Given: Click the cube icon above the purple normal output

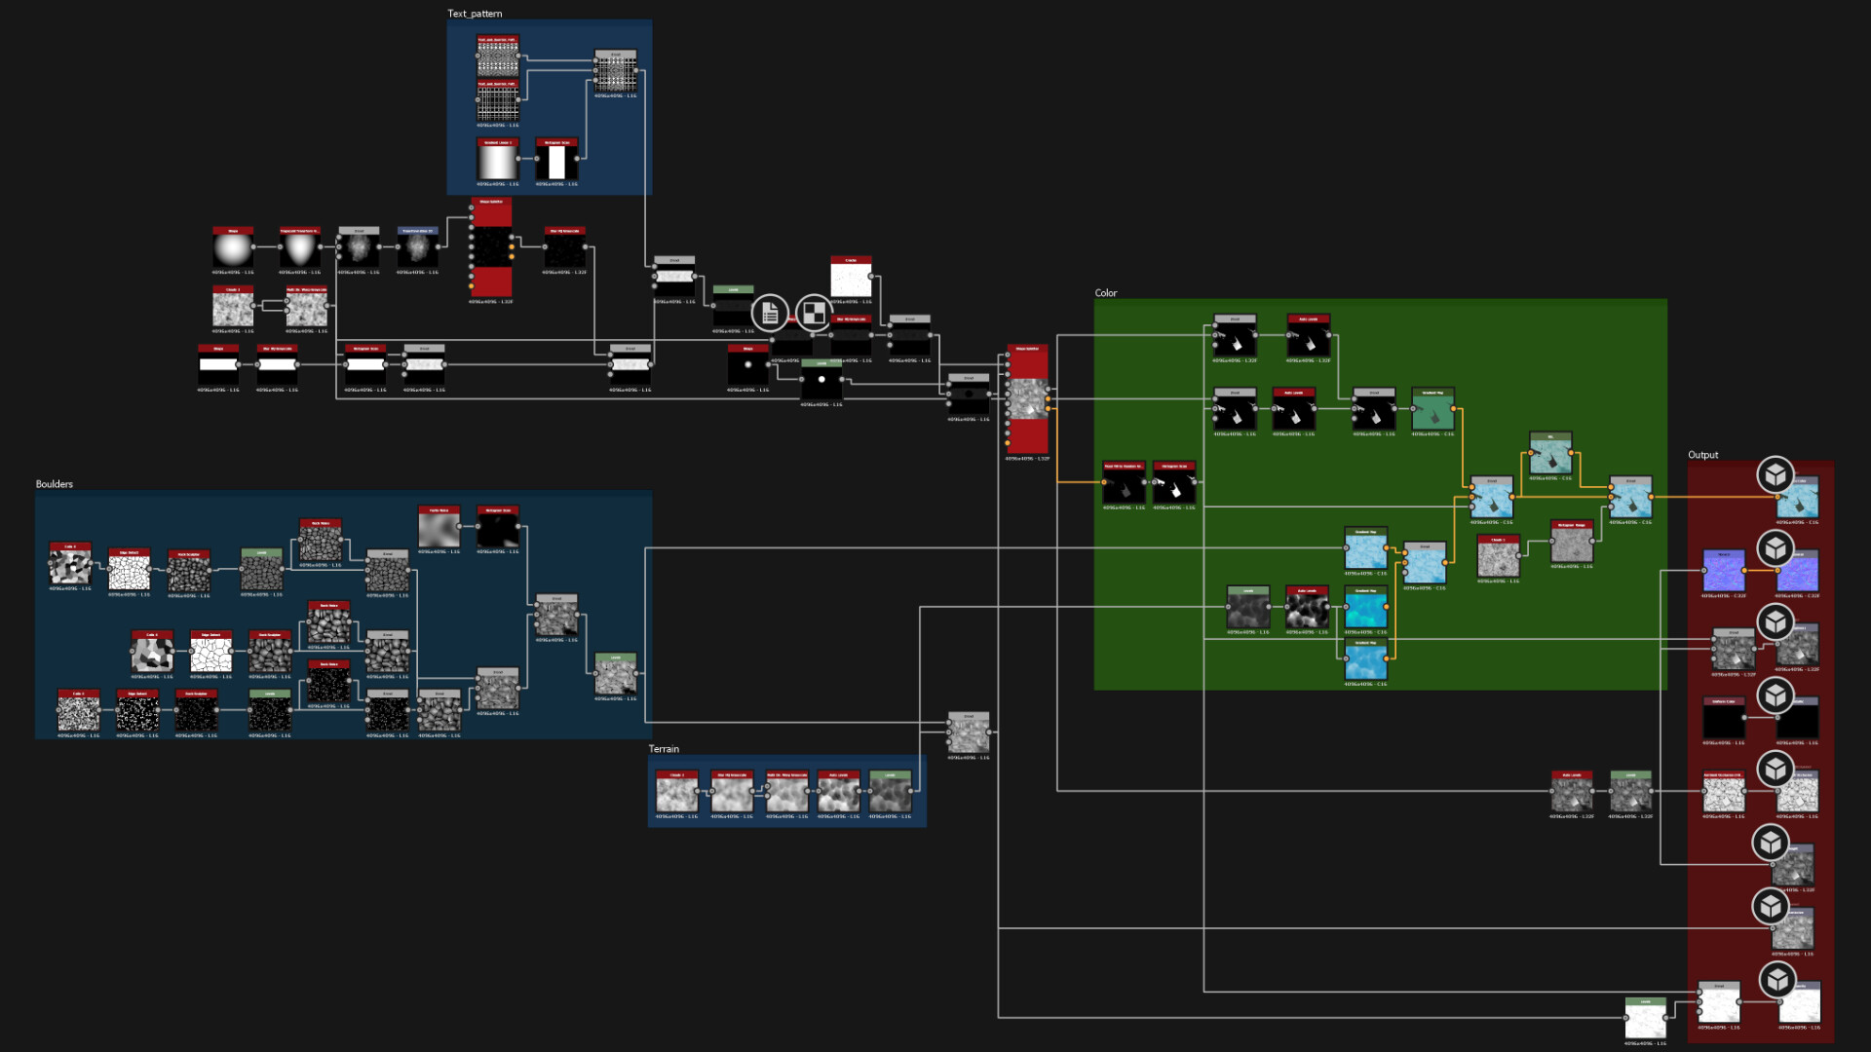Looking at the screenshot, I should pyautogui.click(x=1776, y=548).
